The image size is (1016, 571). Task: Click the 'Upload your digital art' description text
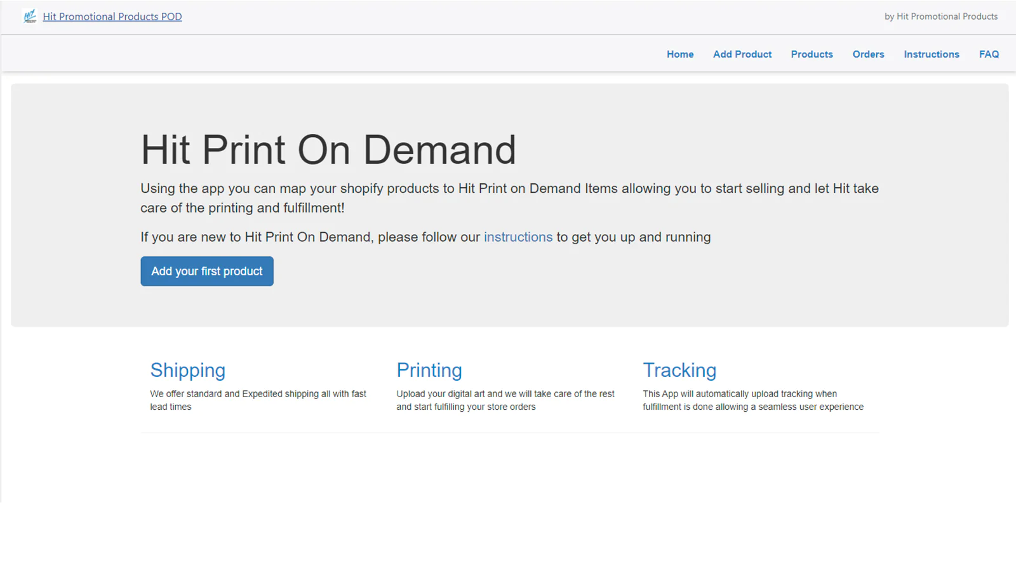pyautogui.click(x=505, y=400)
